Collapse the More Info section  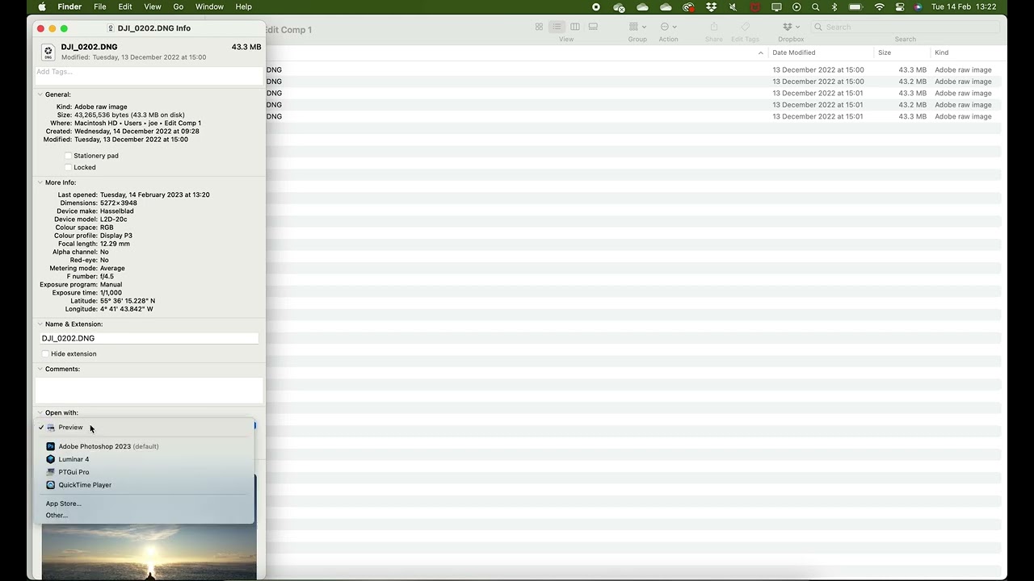40,182
